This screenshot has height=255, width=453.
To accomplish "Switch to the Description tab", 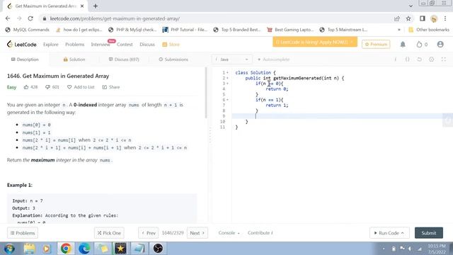I will point(25,59).
